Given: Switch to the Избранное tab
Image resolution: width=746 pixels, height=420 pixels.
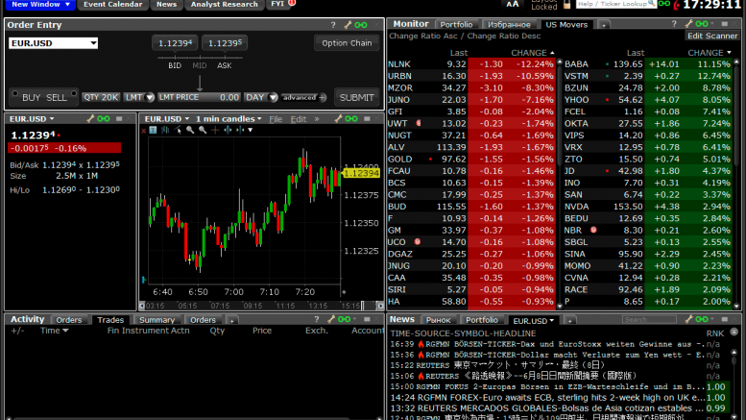Looking at the screenshot, I should tap(509, 24).
